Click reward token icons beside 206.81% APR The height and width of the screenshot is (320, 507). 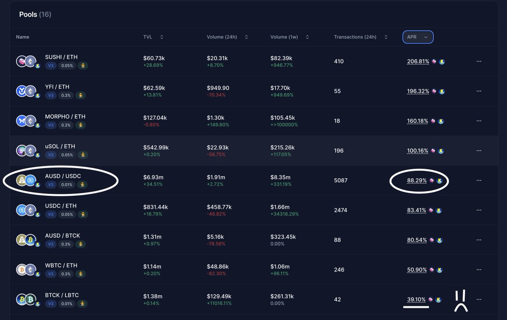click(x=438, y=62)
